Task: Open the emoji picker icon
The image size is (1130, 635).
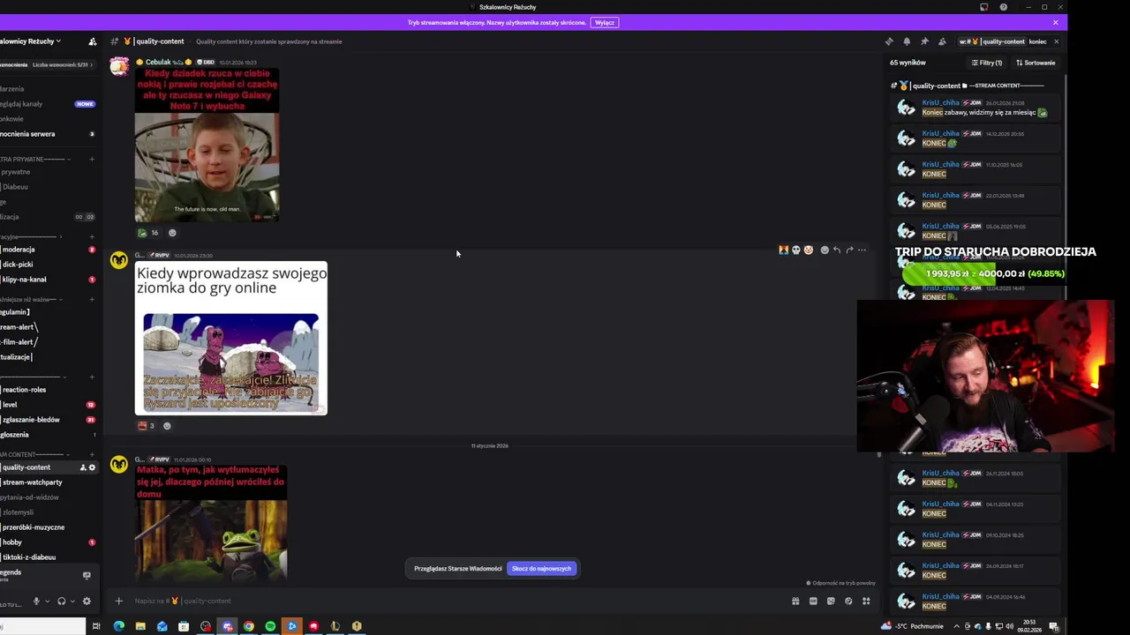Action: pyautogui.click(x=848, y=601)
